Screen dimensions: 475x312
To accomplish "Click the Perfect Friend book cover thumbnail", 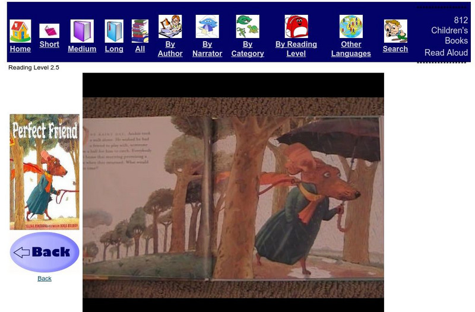I will click(45, 172).
